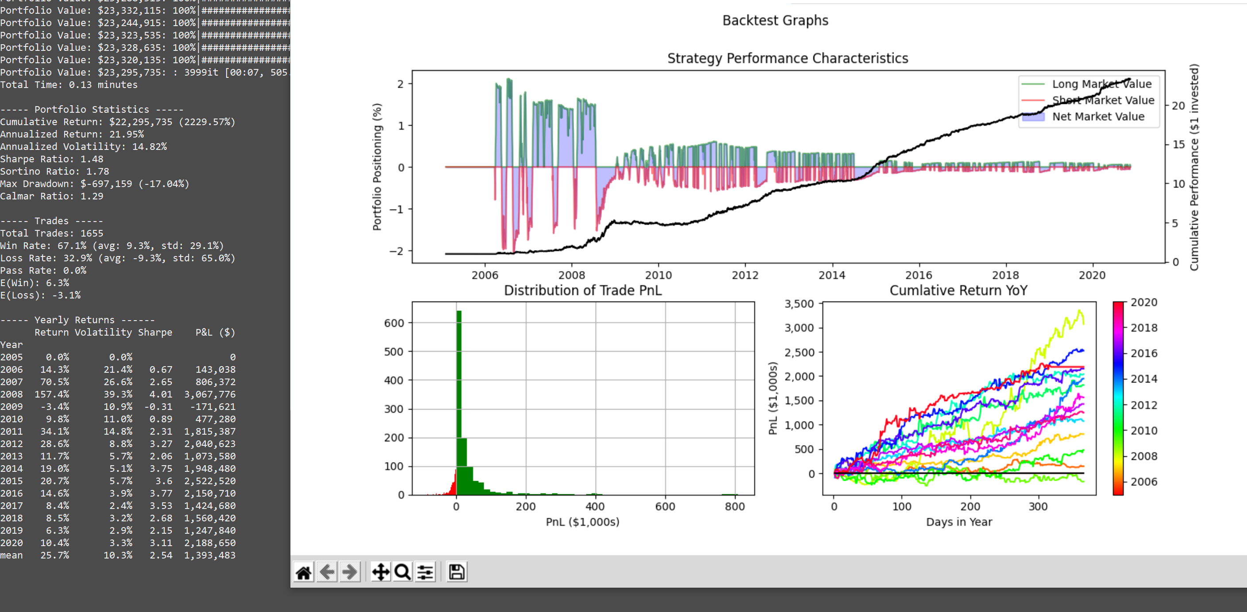Click the 2008 yearly returns row

118,394
